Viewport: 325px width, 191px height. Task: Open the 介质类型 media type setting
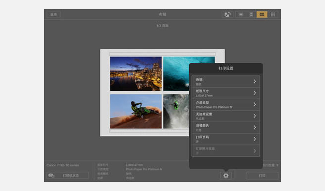click(226, 104)
